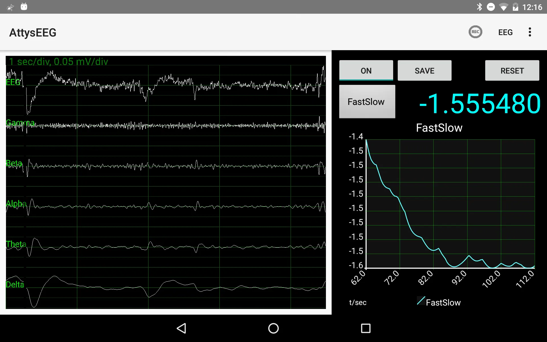Toggle the ON button

pyautogui.click(x=366, y=70)
